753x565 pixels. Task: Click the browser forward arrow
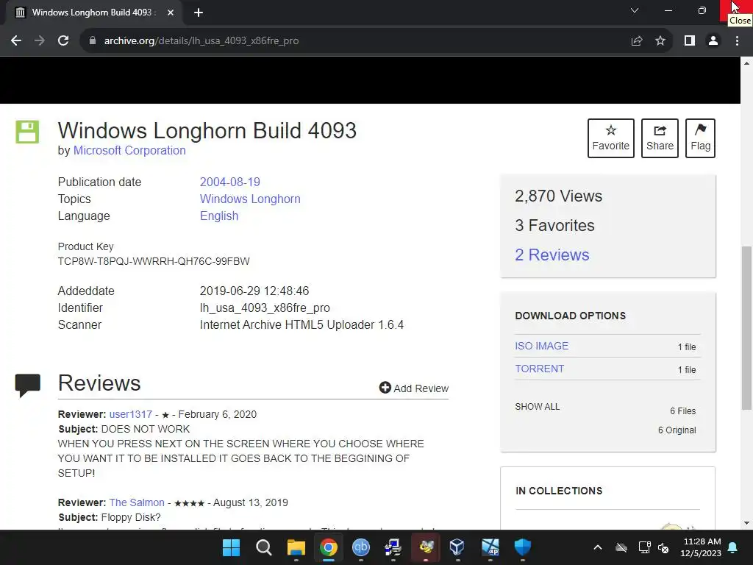click(x=40, y=41)
